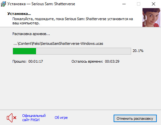Open the Об игре link

click(61, 118)
